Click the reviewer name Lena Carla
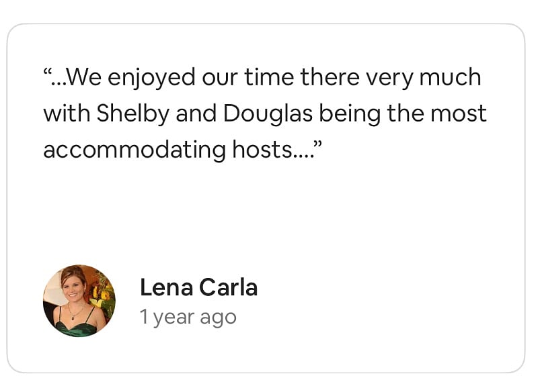Image resolution: width=538 pixels, height=382 pixels. tap(198, 287)
